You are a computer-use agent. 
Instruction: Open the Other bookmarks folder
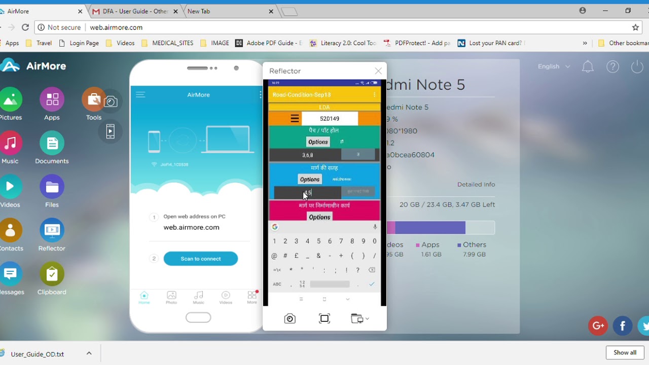(623, 43)
